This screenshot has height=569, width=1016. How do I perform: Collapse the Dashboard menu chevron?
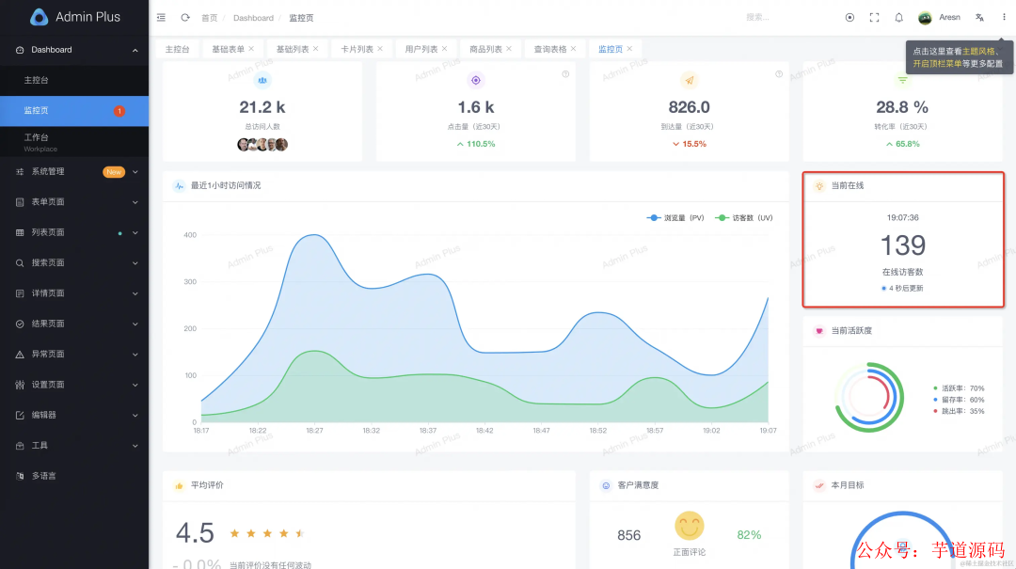tap(135, 50)
